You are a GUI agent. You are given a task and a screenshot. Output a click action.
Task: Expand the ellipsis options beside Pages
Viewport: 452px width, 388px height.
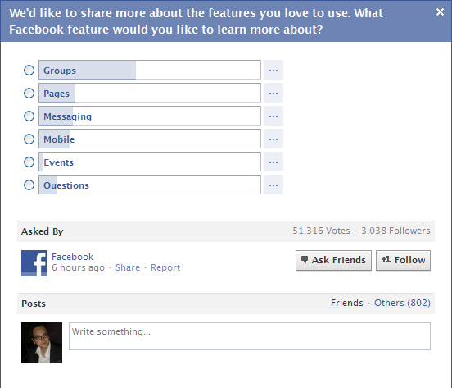point(273,93)
